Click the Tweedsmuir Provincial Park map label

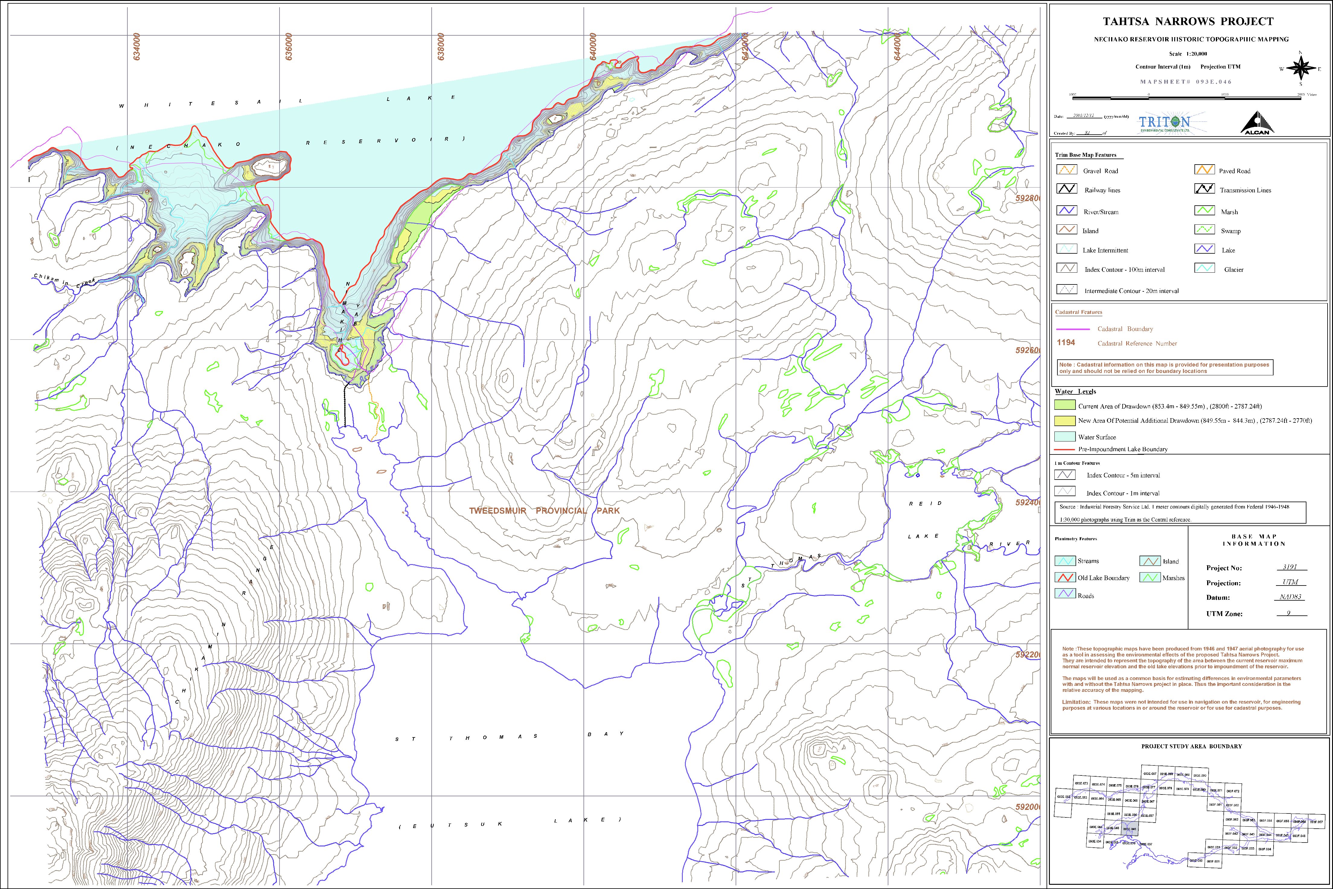coord(544,510)
